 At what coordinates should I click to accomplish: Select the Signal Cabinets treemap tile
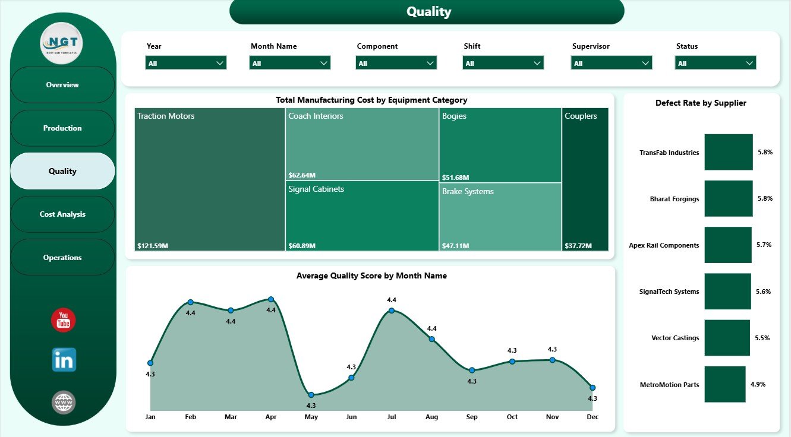[x=362, y=216]
